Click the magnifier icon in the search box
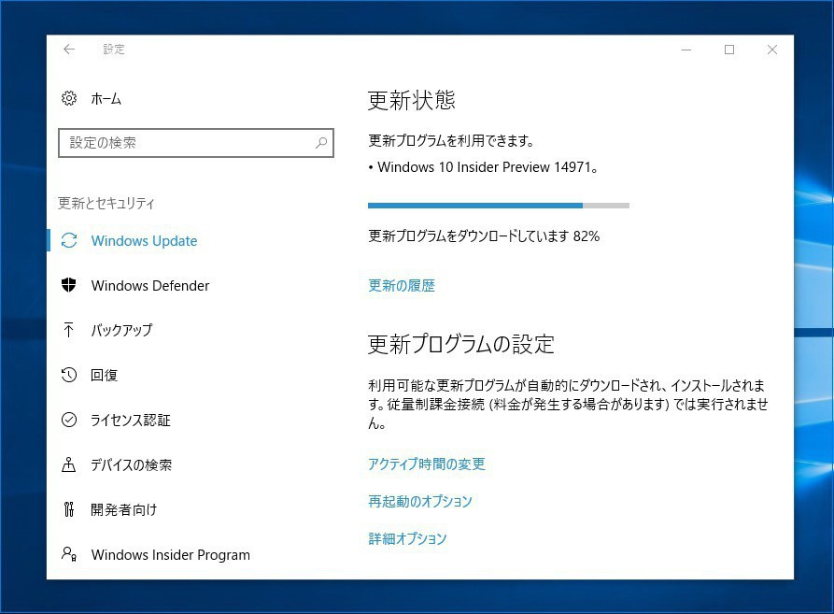 [x=320, y=143]
